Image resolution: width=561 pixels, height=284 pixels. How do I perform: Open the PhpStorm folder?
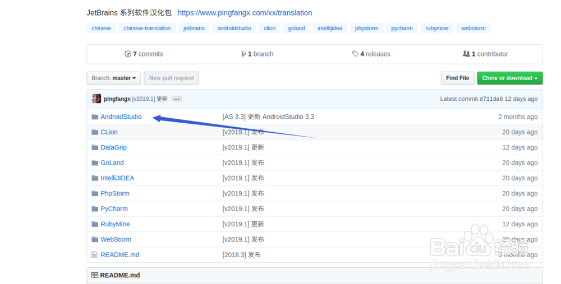tap(115, 194)
